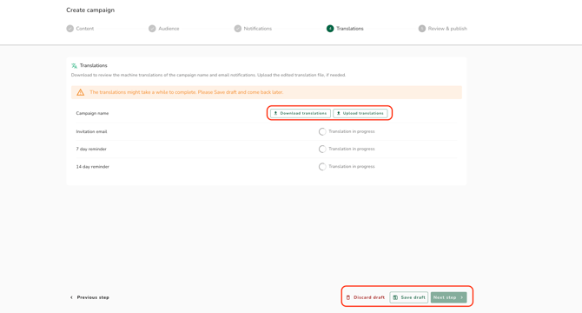Viewport: 582px width, 313px height.
Task: Click the grey step 5 circle
Action: pos(422,29)
